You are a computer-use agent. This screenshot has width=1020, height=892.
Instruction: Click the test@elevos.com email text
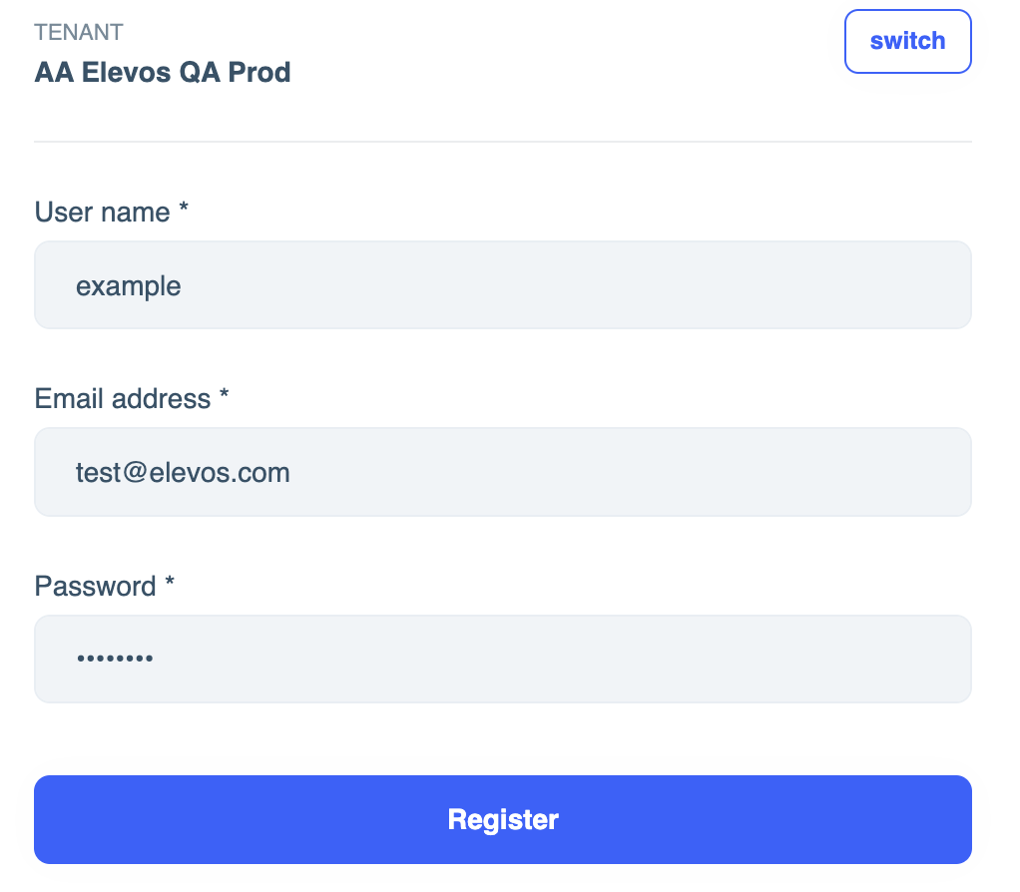pyautogui.click(x=183, y=472)
